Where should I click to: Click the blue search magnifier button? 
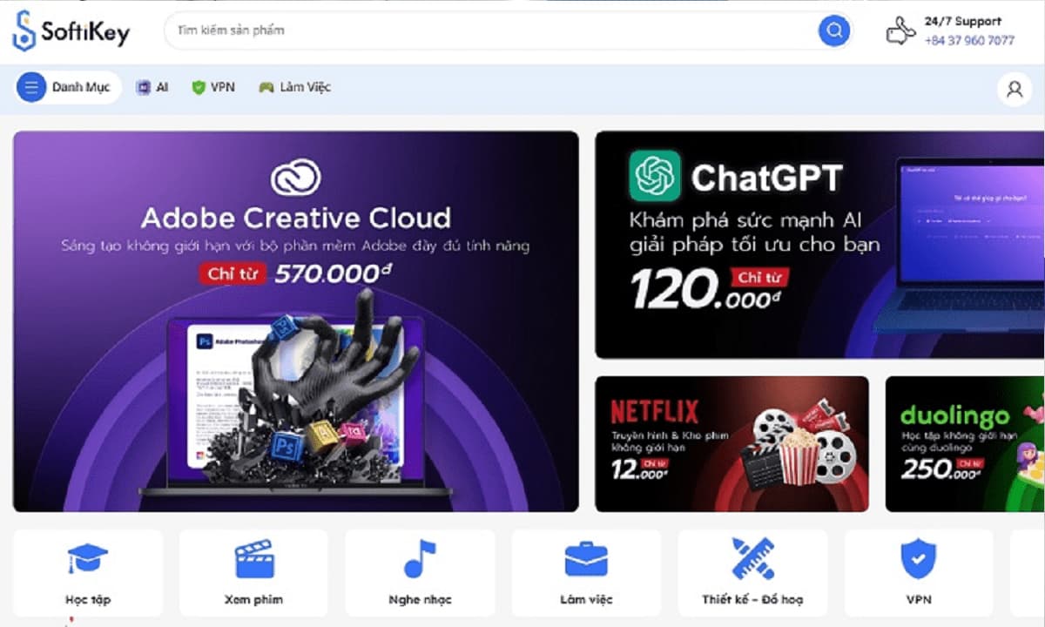coord(833,31)
